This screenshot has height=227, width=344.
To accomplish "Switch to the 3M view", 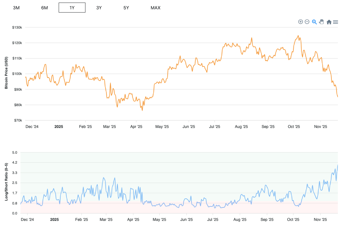I will pos(16,7).
